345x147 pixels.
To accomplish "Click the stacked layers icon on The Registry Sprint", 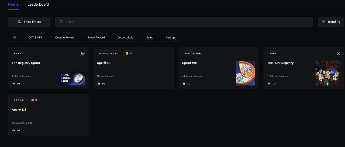I will pos(83,53).
